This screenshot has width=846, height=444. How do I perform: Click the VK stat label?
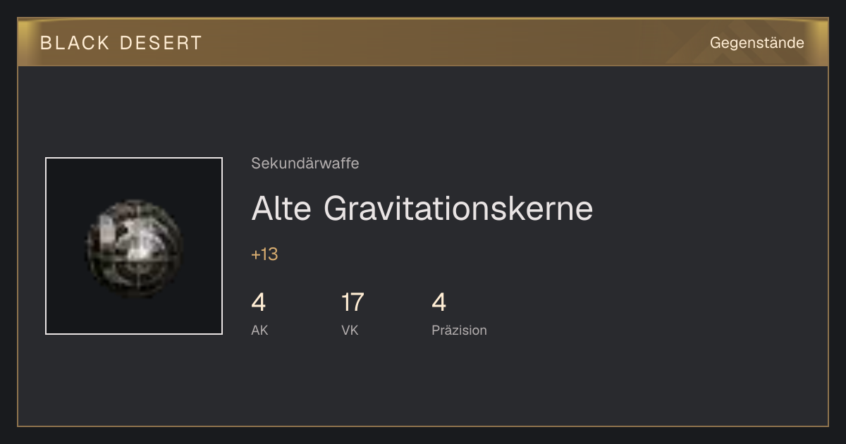[350, 330]
